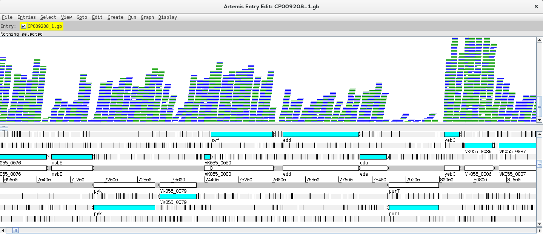543x234 pixels.
Task: Select the cyan zwf gene feature
Action: (x=242, y=134)
